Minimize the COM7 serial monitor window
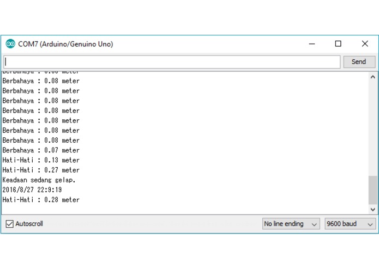Viewport: 379px width, 269px height. point(312,44)
